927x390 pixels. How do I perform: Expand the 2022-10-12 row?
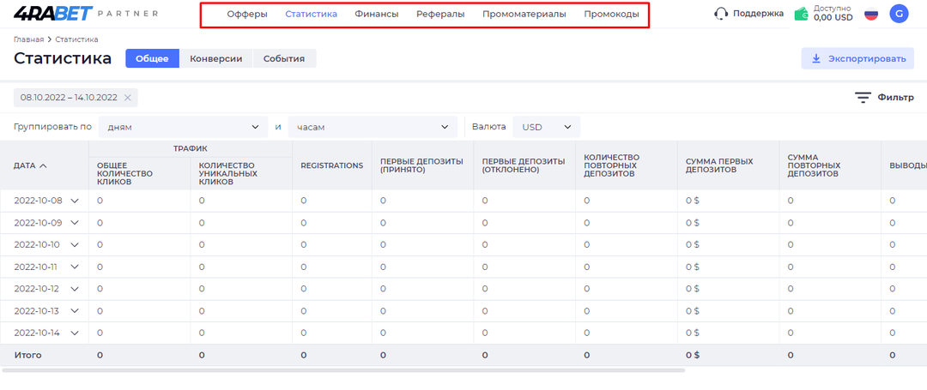coord(75,289)
